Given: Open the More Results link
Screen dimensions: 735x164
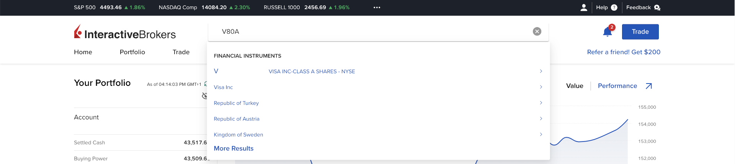Looking at the screenshot, I should click(234, 148).
